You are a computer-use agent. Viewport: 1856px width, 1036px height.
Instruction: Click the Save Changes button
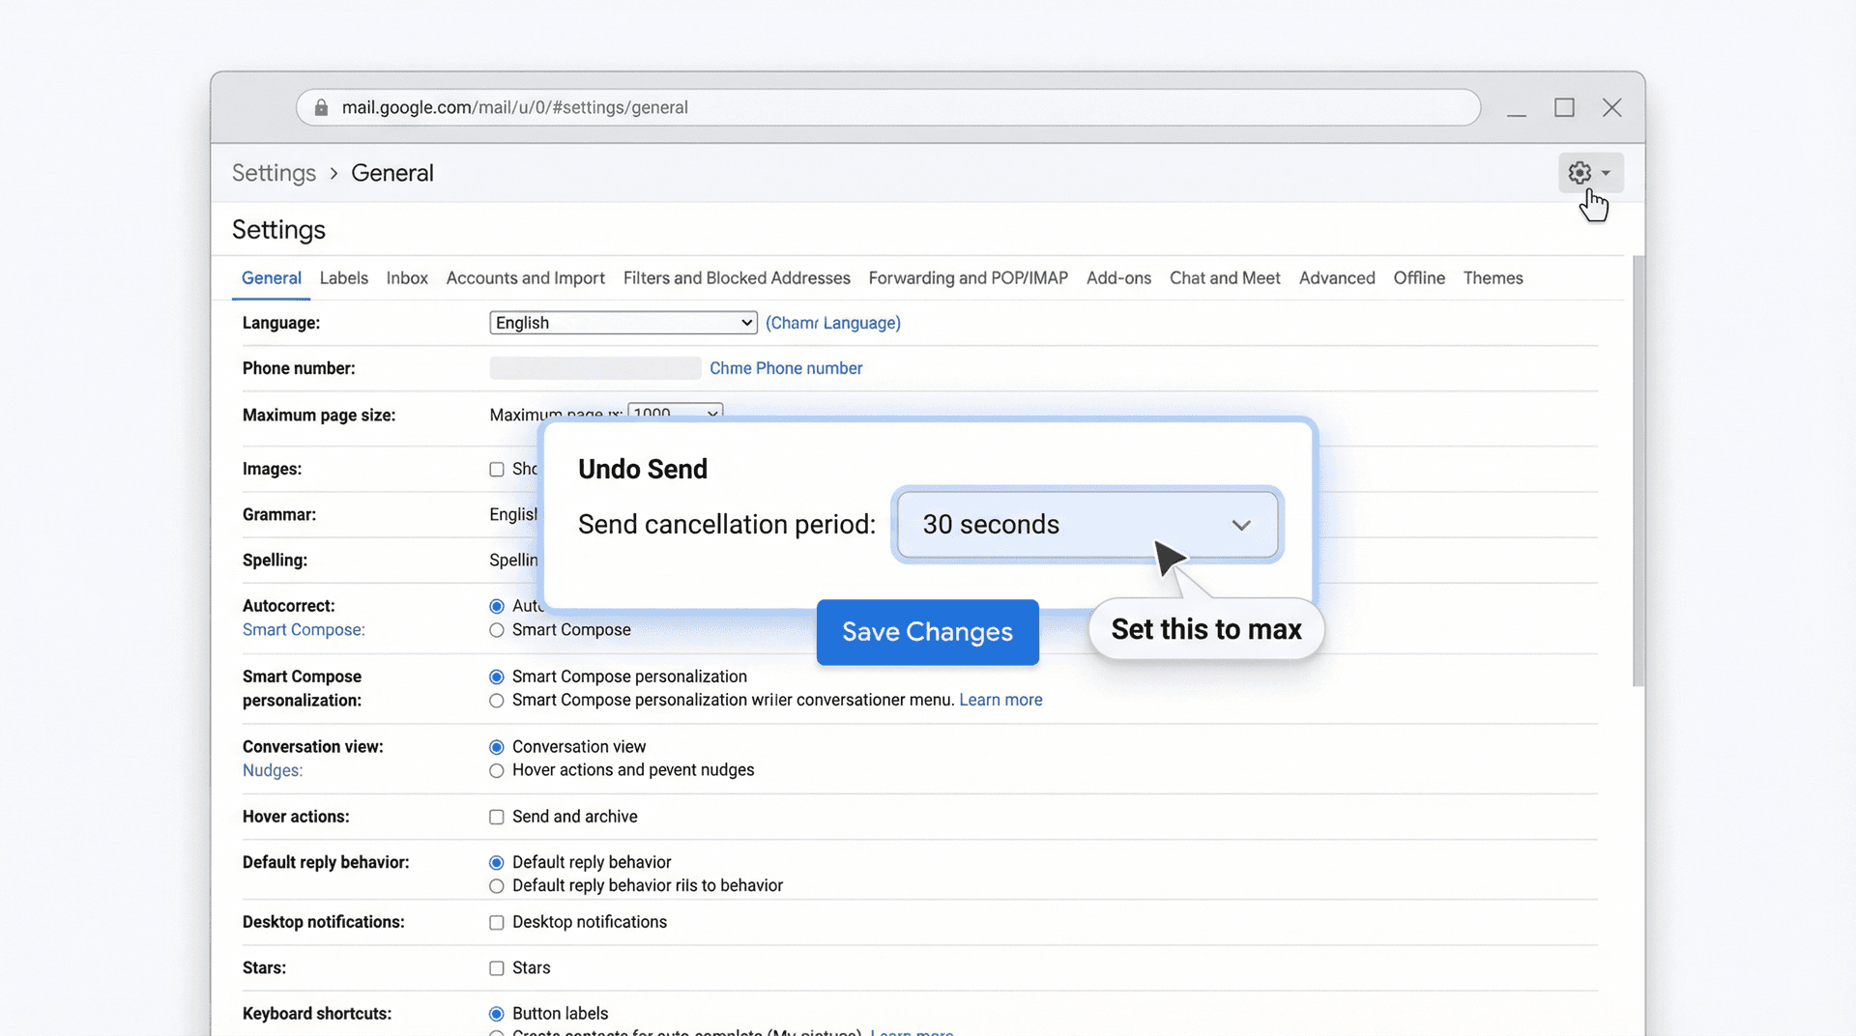927,632
